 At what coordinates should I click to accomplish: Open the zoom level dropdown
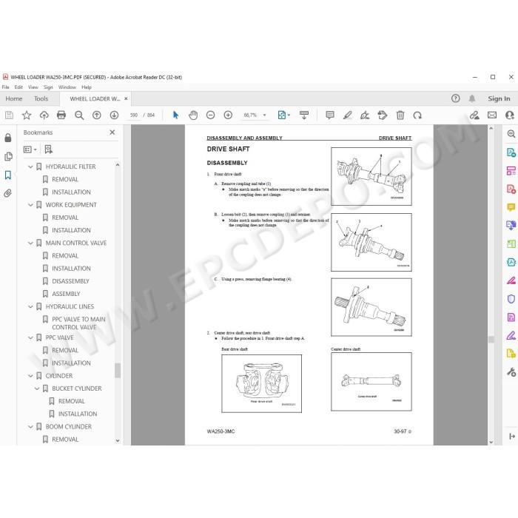pyautogui.click(x=264, y=115)
